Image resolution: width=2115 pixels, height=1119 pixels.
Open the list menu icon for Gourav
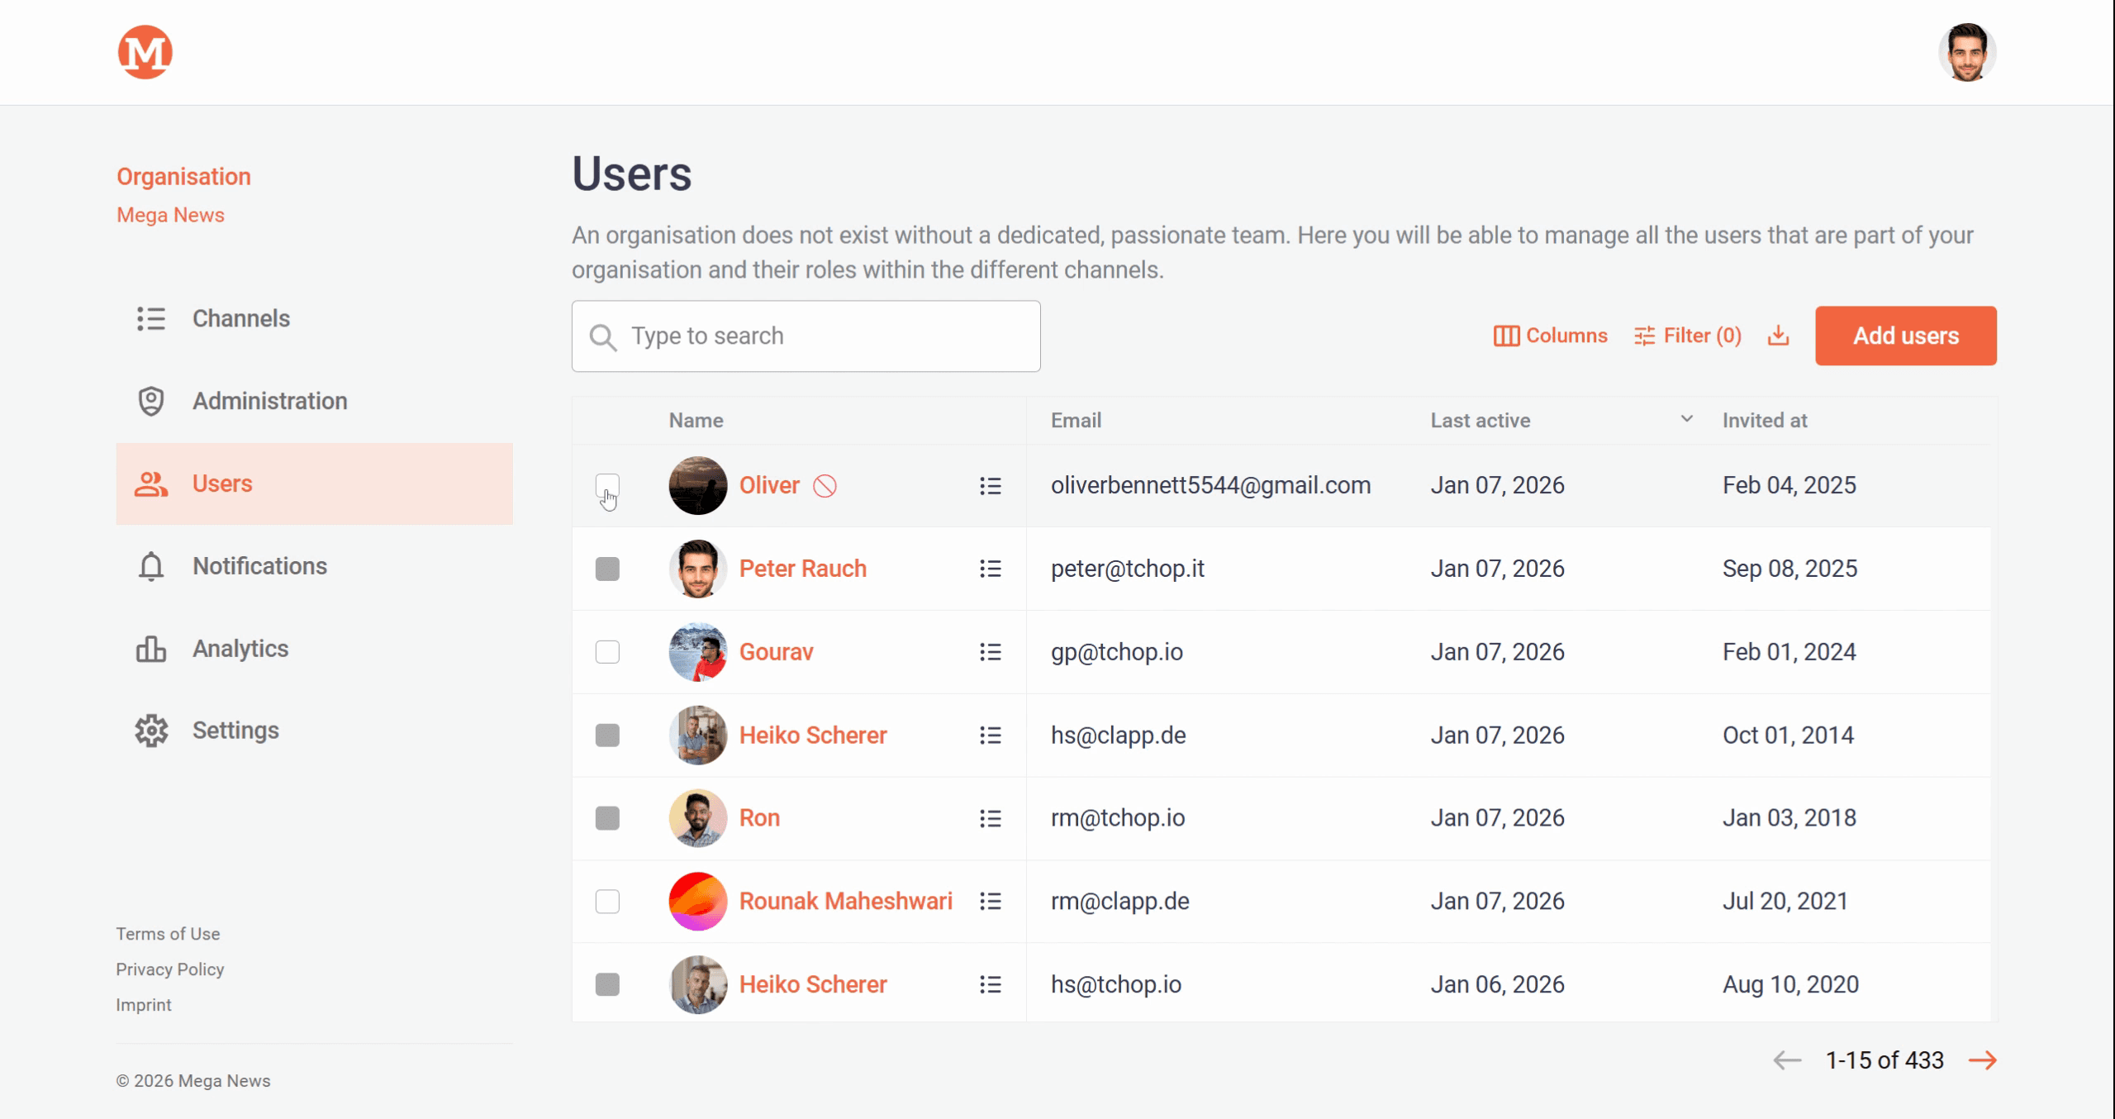pos(990,652)
